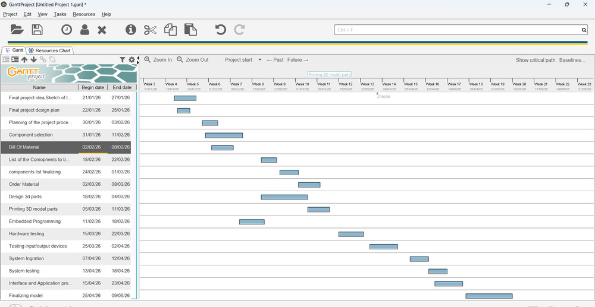
Task: Open the Baselines dialog
Action: click(572, 60)
